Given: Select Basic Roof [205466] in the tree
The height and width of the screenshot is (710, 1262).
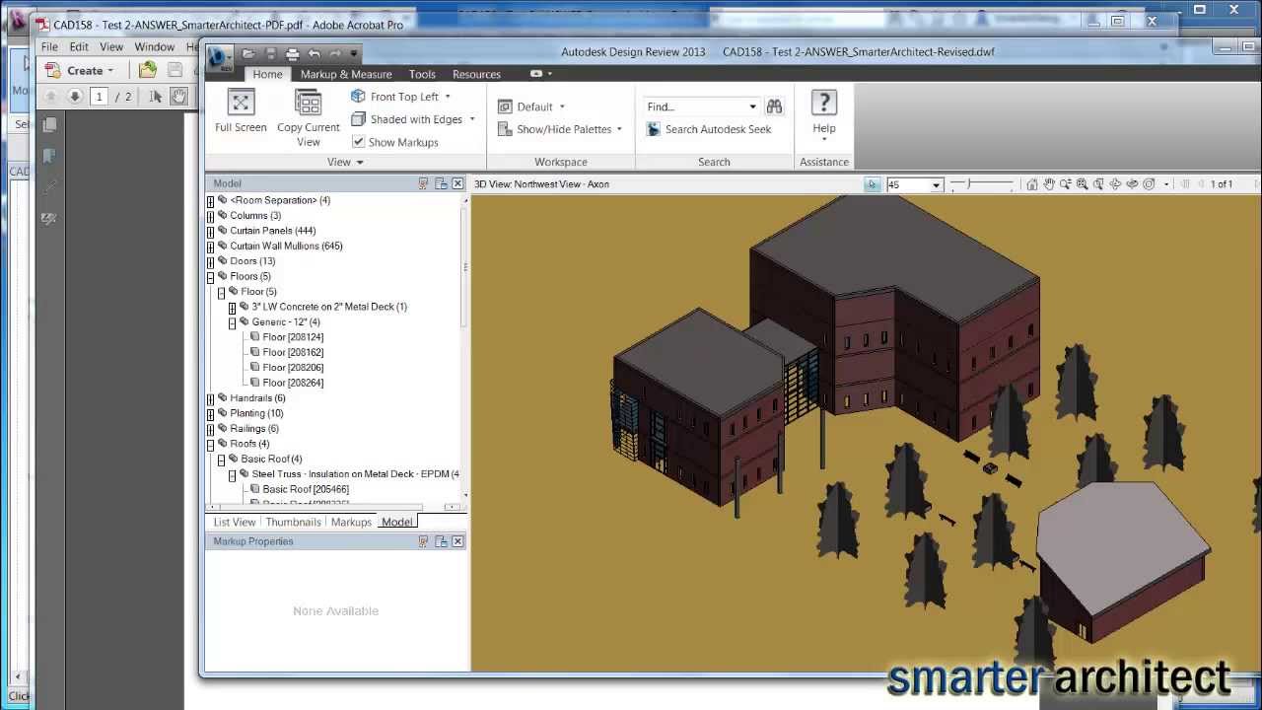Looking at the screenshot, I should pos(306,489).
